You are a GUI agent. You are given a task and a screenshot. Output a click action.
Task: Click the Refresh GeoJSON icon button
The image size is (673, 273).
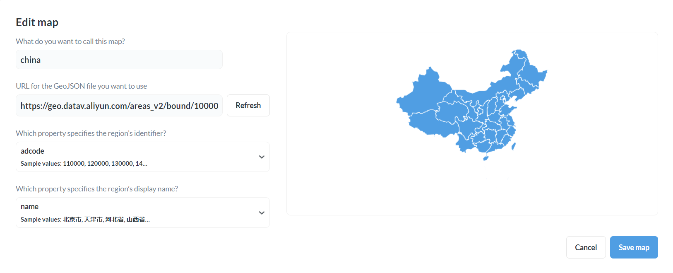coord(248,105)
